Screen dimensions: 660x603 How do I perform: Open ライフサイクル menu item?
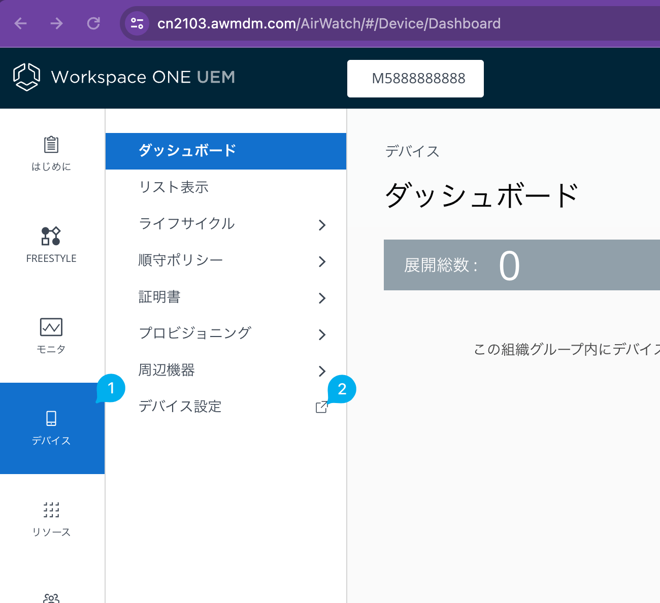click(x=226, y=224)
